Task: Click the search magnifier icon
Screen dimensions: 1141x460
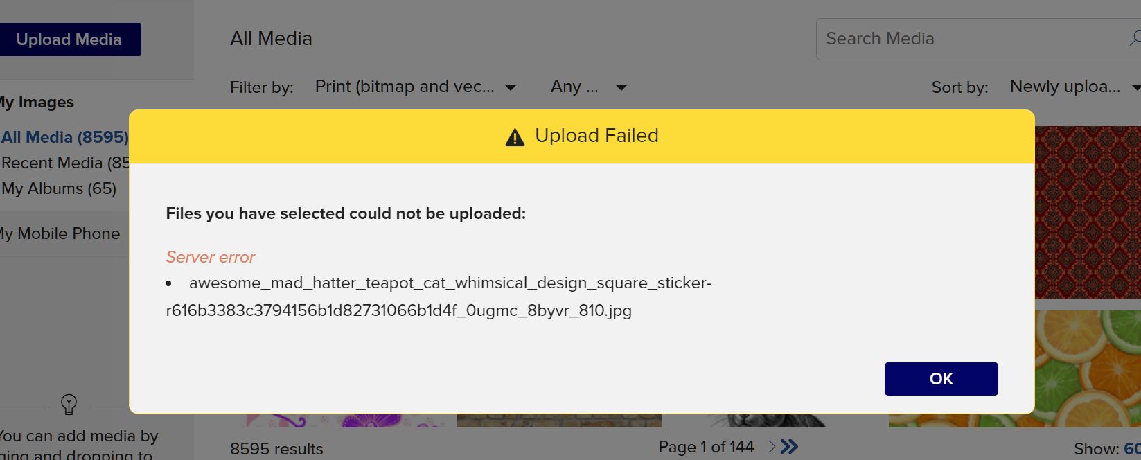Action: 1135,39
